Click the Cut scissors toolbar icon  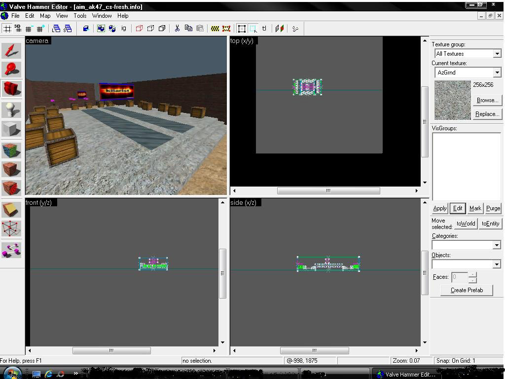pos(177,28)
